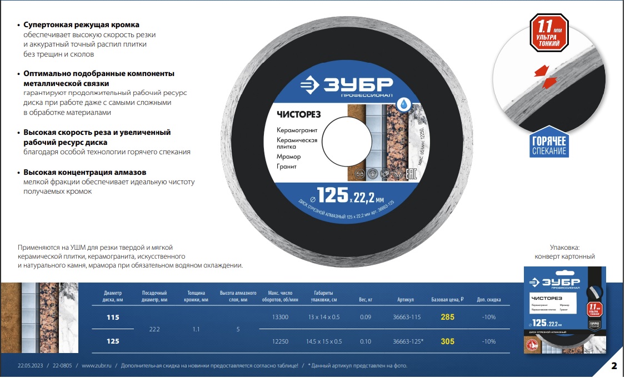
Task: Open the cardboard envelope package image
Action: [564, 310]
